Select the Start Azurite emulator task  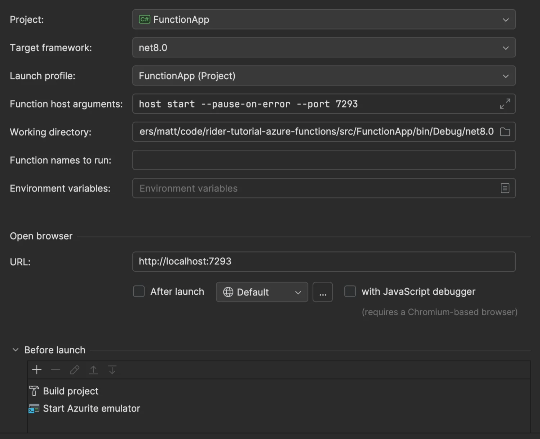pyautogui.click(x=91, y=408)
